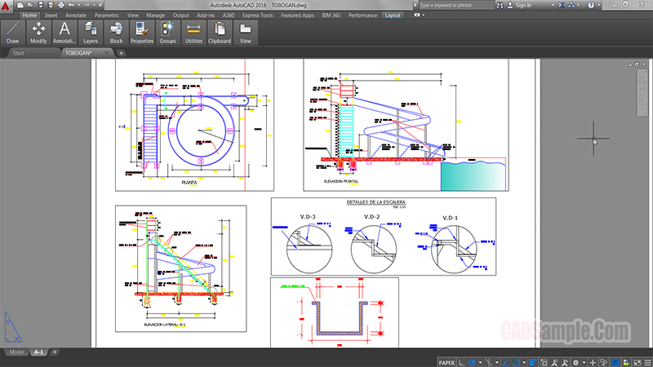Open the Layers panel button
Image resolution: width=653 pixels, height=367 pixels.
pos(90,32)
